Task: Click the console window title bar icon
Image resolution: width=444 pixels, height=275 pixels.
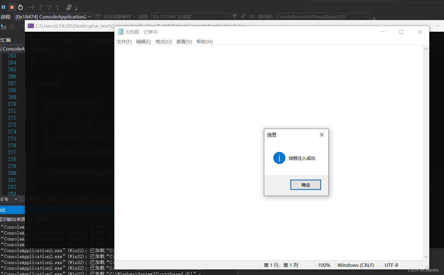Action: [31, 26]
